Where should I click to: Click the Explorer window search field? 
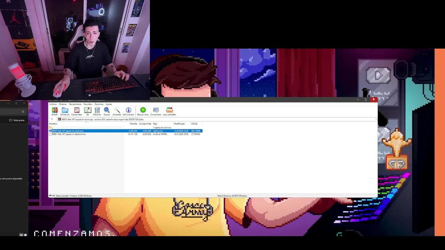(12, 111)
